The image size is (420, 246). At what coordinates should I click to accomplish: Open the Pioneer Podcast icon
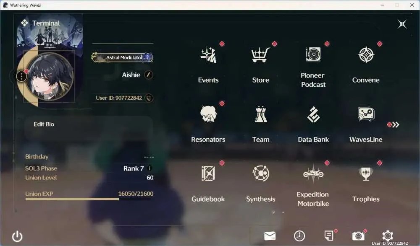[313, 54]
